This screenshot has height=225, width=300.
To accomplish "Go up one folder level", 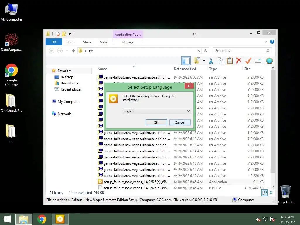I will (74, 51).
